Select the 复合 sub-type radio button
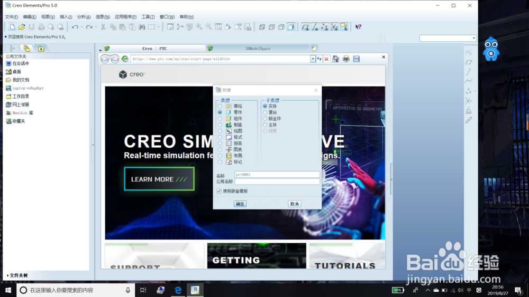529x297 pixels. 265,112
